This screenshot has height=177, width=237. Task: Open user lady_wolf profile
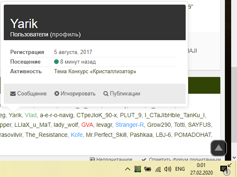(x=66, y=125)
